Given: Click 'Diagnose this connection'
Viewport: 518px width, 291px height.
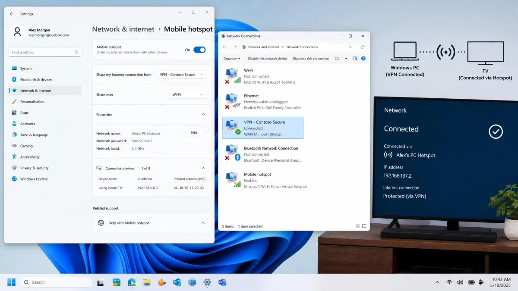Looking at the screenshot, I should [311, 59].
